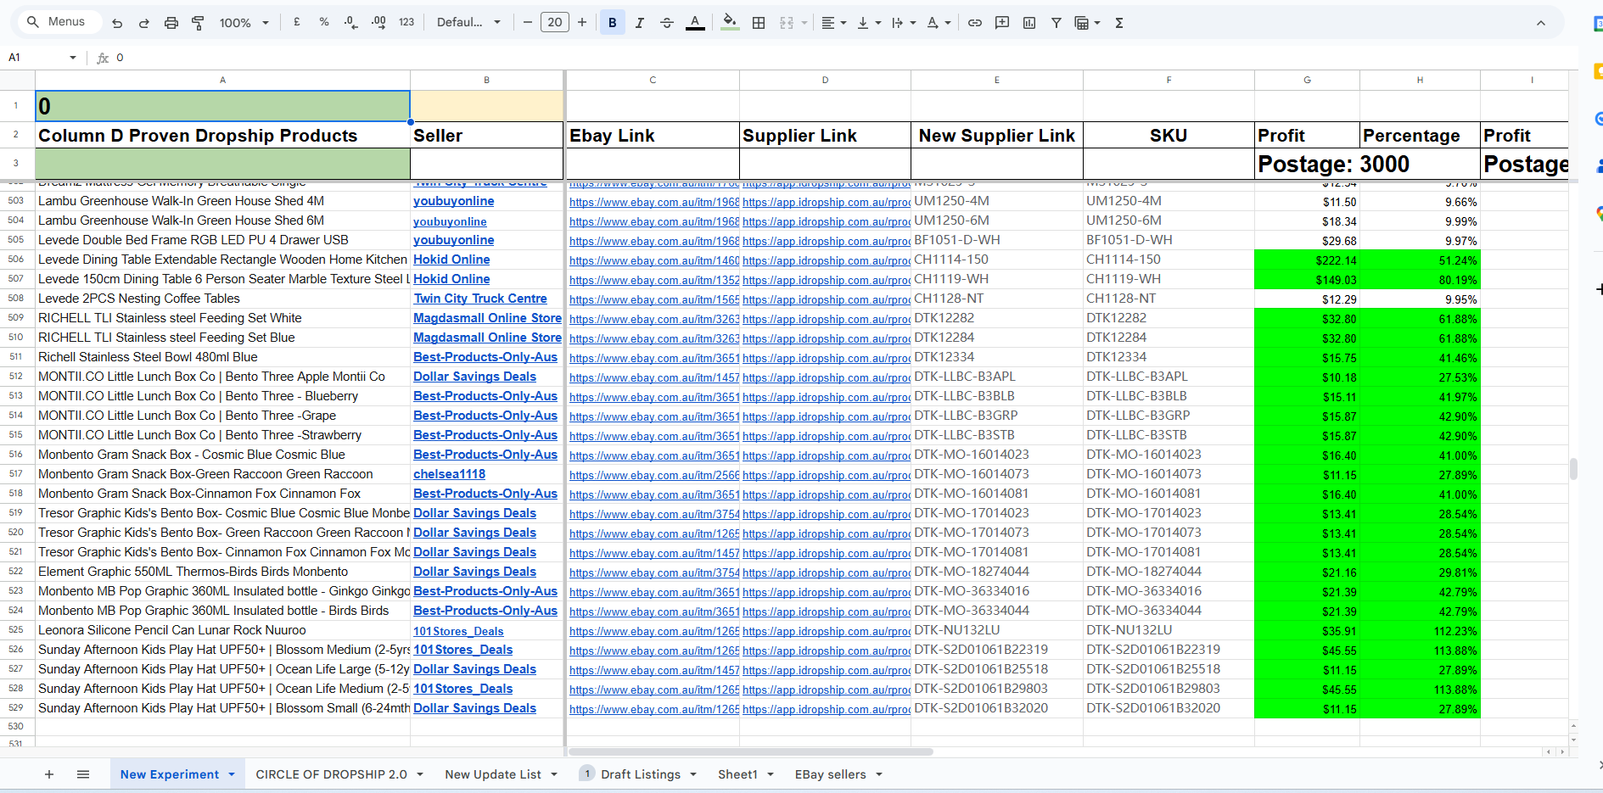Add a new sheet with plus icon
1603x793 pixels.
point(49,774)
